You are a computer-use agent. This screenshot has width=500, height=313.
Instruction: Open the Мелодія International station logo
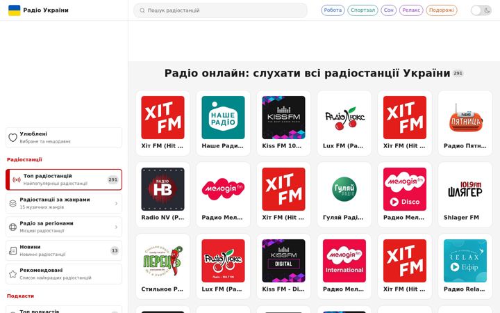(344, 261)
